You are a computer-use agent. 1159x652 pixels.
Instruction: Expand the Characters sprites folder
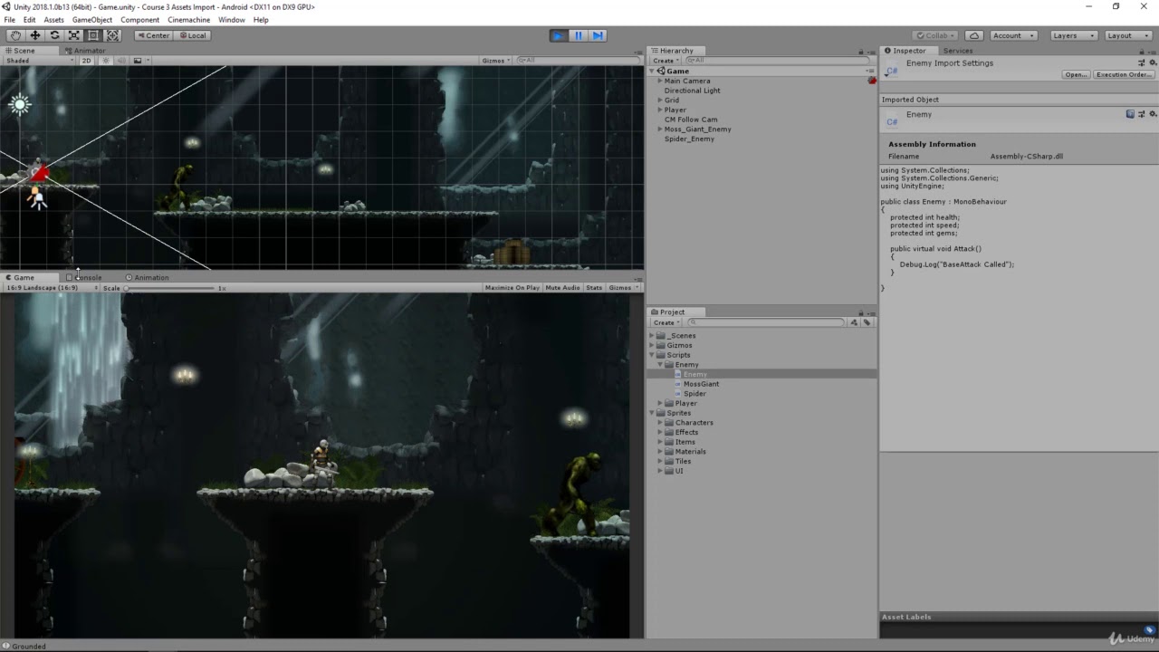[x=660, y=423]
